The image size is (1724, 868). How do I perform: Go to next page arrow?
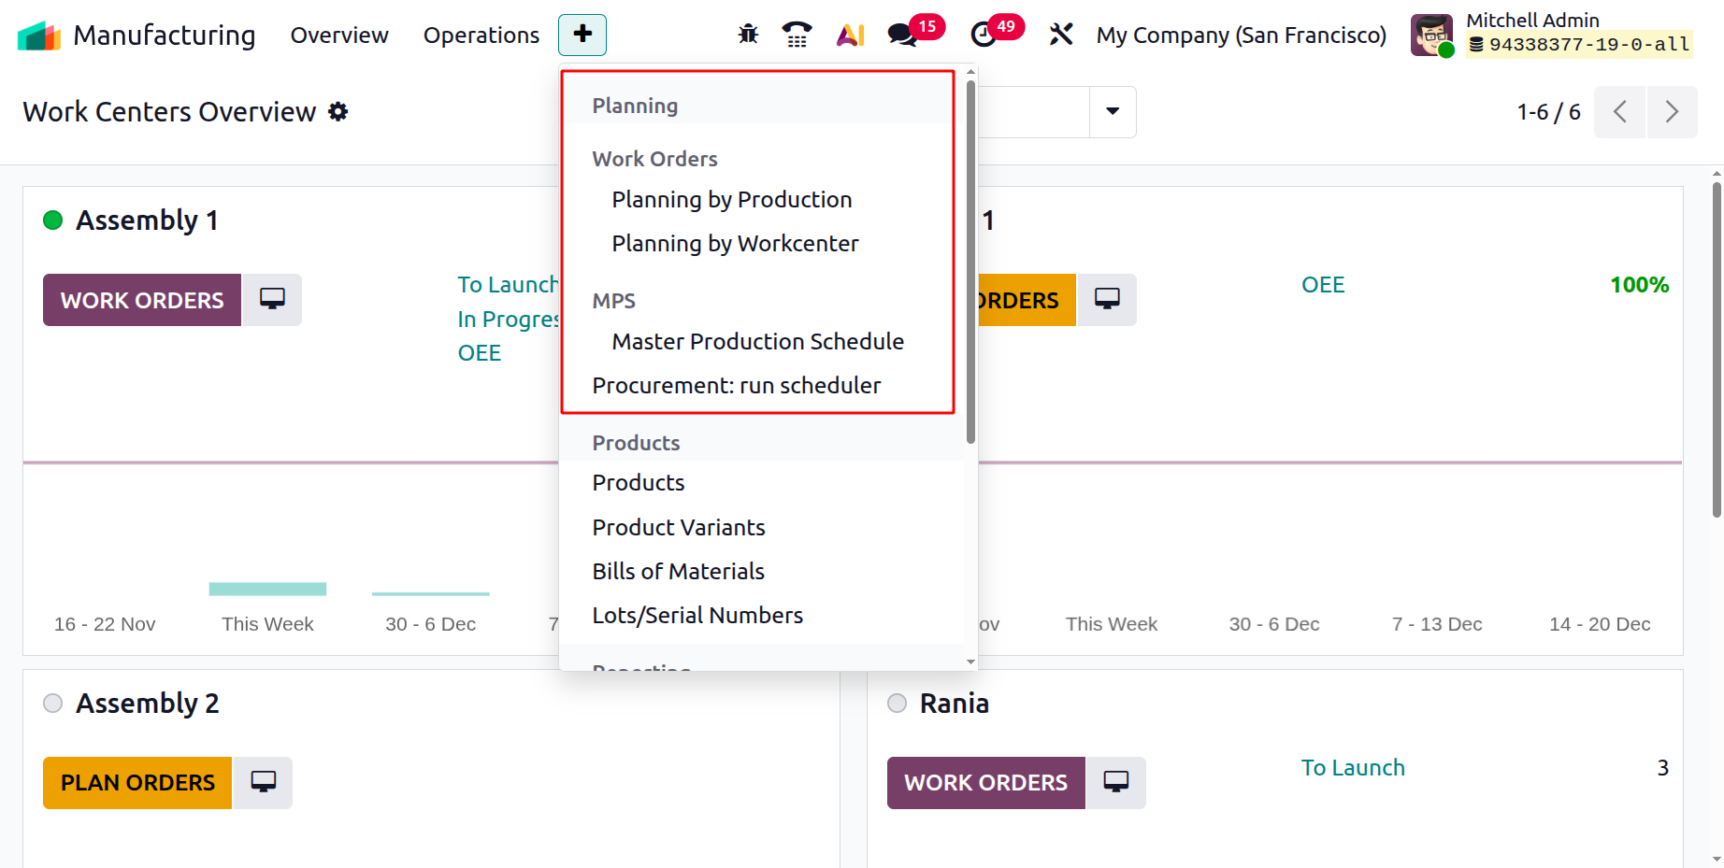coord(1672,112)
